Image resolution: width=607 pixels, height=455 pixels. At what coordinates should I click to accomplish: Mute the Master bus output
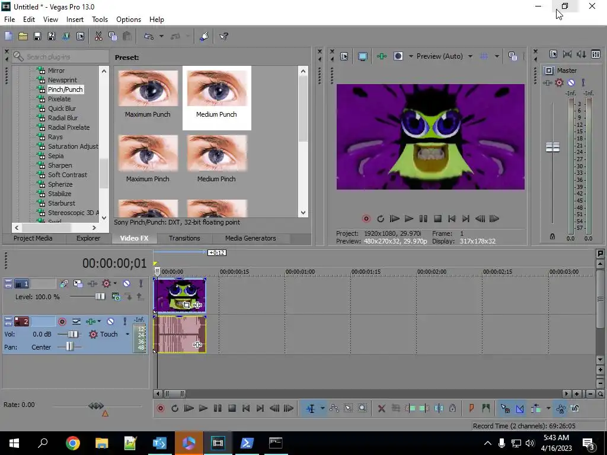click(571, 82)
